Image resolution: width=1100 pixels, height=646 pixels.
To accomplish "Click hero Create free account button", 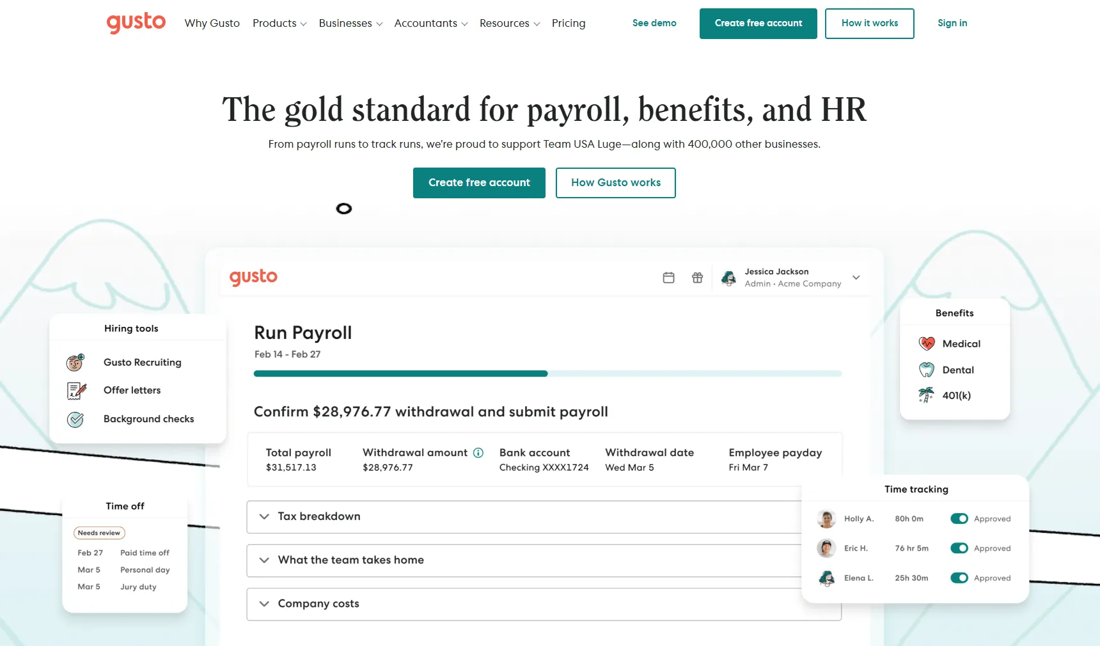I will click(x=479, y=183).
